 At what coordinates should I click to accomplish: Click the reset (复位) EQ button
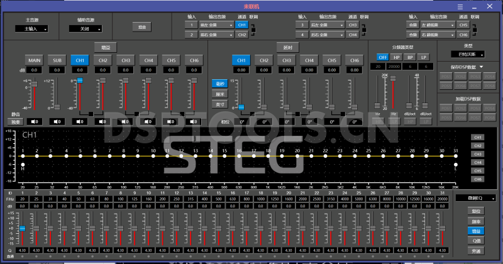pyautogui.click(x=477, y=212)
